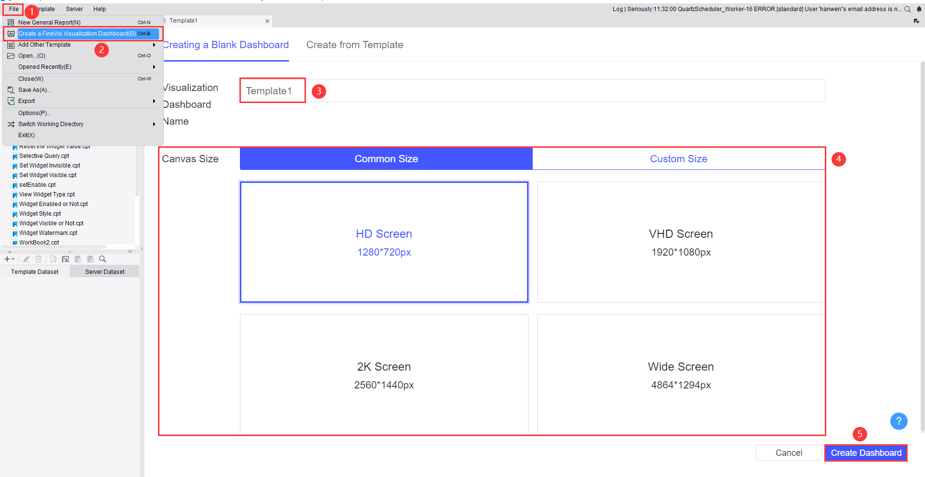Click the Create Dashboard button
The height and width of the screenshot is (477, 925).
click(866, 452)
